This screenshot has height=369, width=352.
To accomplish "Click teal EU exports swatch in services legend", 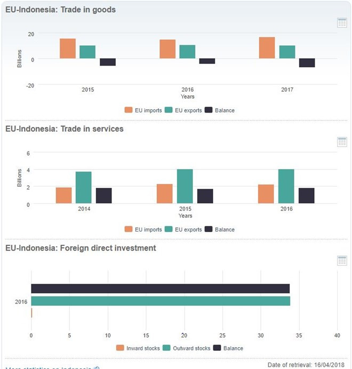I will [x=169, y=230].
